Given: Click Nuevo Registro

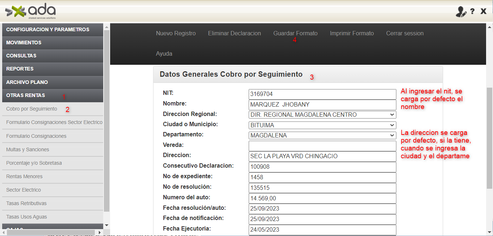Looking at the screenshot, I should click(x=176, y=33).
